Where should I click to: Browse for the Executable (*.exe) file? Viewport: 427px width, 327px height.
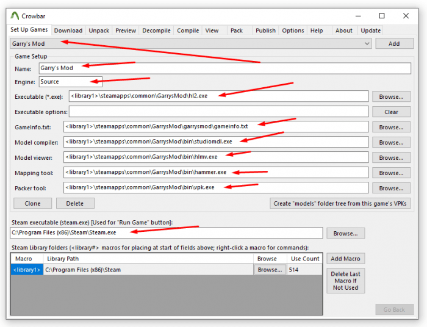pyautogui.click(x=392, y=96)
